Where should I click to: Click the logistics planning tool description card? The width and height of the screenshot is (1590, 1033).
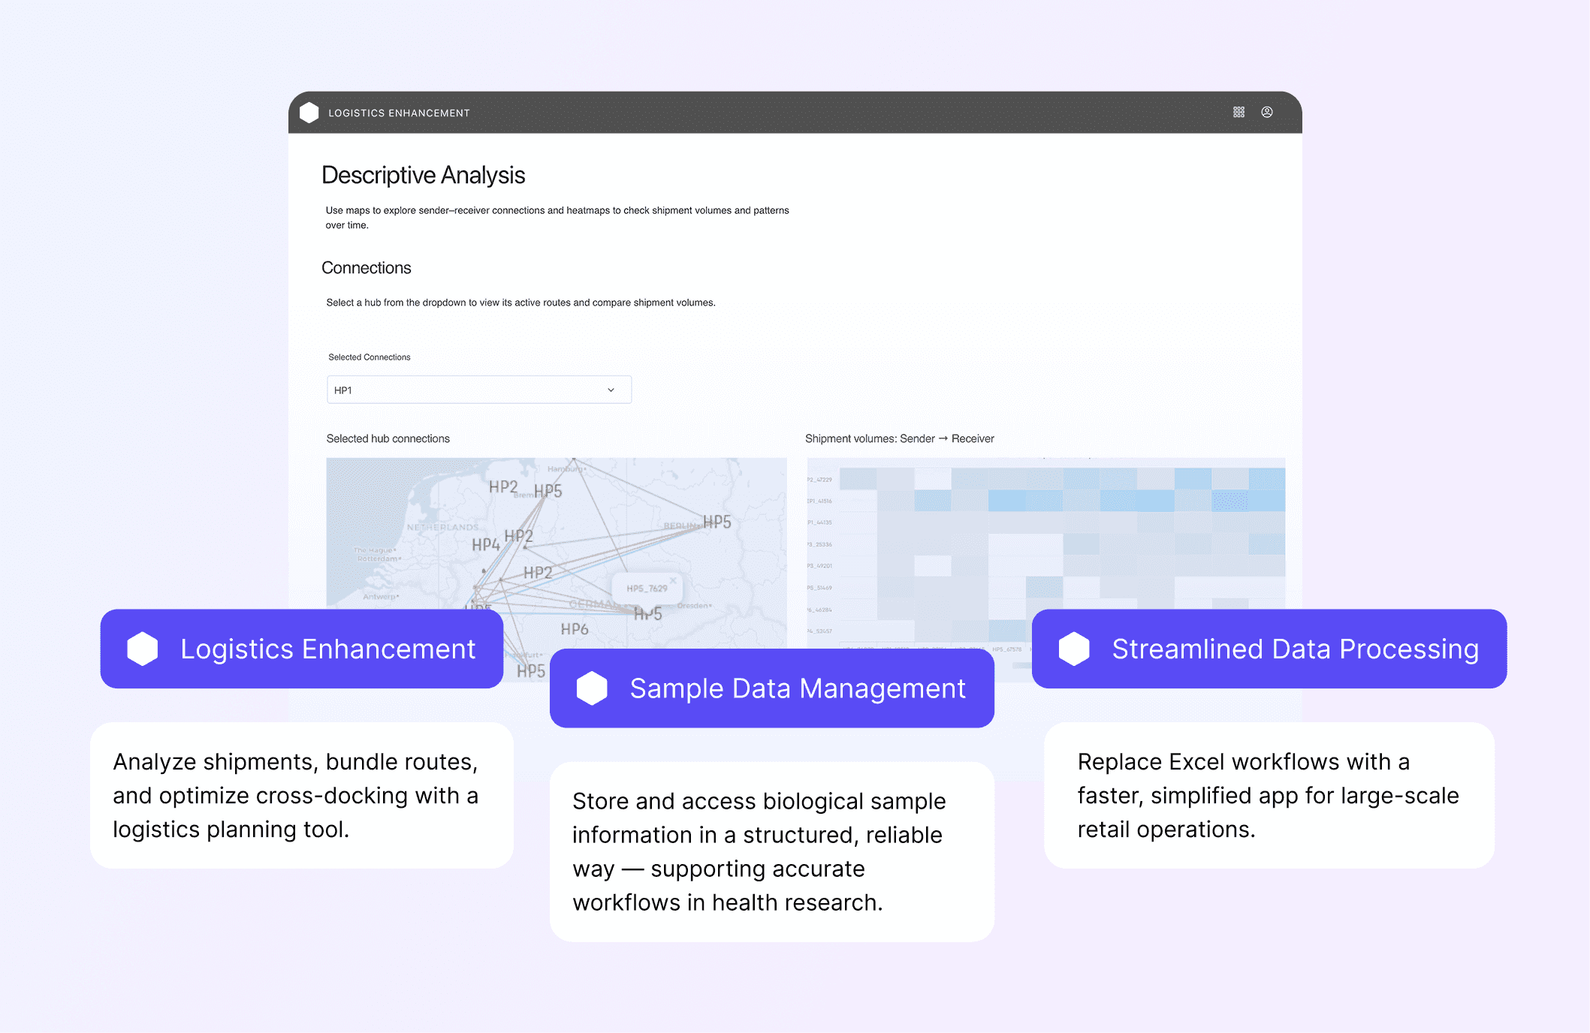(x=301, y=795)
